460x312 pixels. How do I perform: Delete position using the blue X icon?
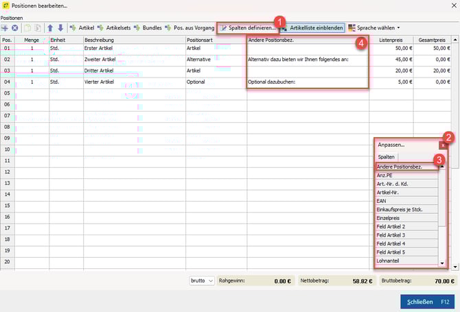click(x=14, y=28)
